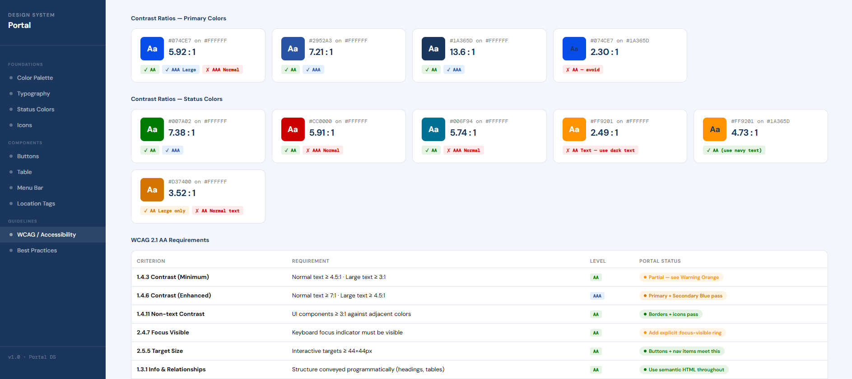
Task: Click the 13.6 : 1 contrast ratio
Action: [x=462, y=52]
